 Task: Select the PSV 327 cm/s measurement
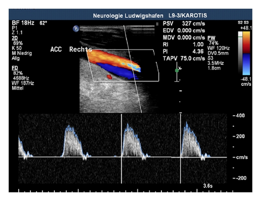click(184, 24)
